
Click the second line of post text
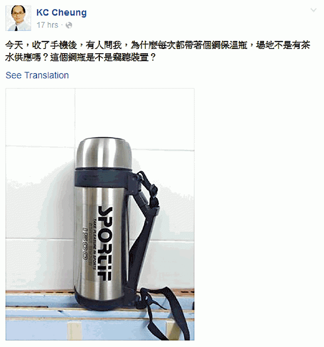pyautogui.click(x=80, y=58)
